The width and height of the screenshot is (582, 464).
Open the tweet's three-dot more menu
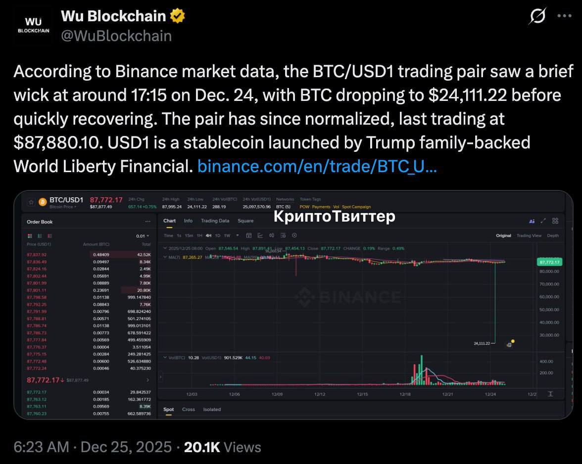coord(564,16)
